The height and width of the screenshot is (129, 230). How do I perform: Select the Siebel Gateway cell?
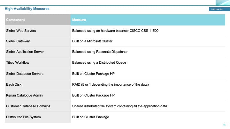click(x=38, y=41)
